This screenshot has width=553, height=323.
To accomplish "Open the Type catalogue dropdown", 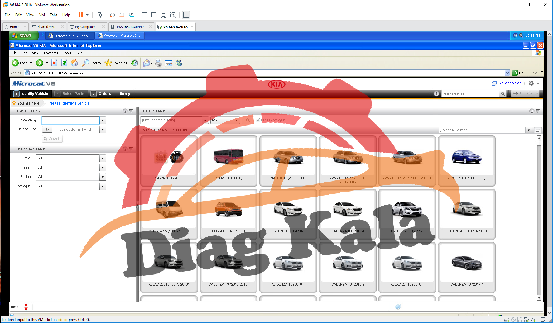I will [103, 158].
